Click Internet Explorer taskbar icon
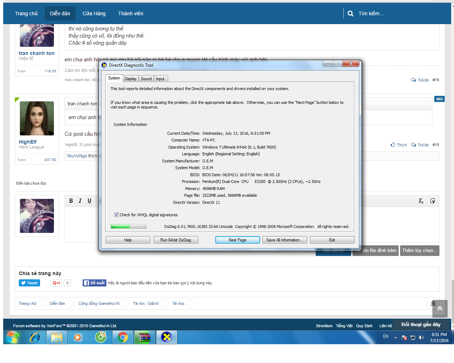Viewport: 454px width, 363px height. [35, 337]
